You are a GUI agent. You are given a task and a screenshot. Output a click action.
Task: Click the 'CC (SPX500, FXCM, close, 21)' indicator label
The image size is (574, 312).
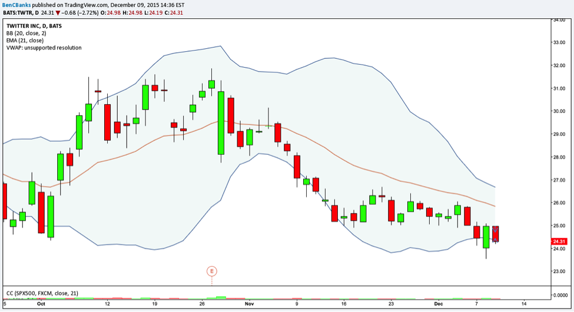coord(42,293)
